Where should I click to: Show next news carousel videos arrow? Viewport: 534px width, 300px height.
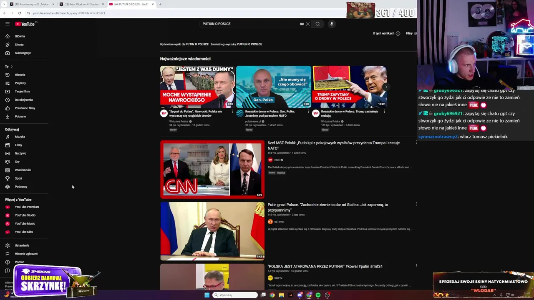[x=385, y=87]
